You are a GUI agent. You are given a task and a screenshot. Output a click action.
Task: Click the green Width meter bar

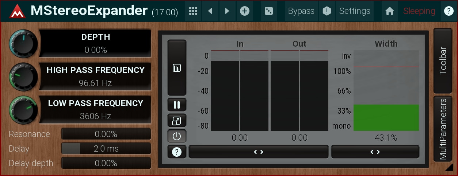tap(386, 118)
